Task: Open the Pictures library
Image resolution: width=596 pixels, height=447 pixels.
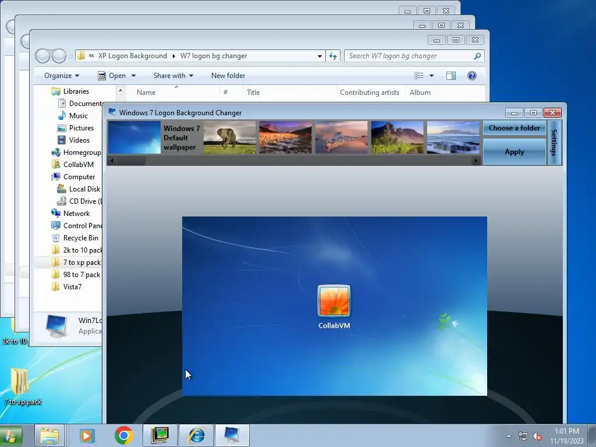Action: pyautogui.click(x=81, y=128)
